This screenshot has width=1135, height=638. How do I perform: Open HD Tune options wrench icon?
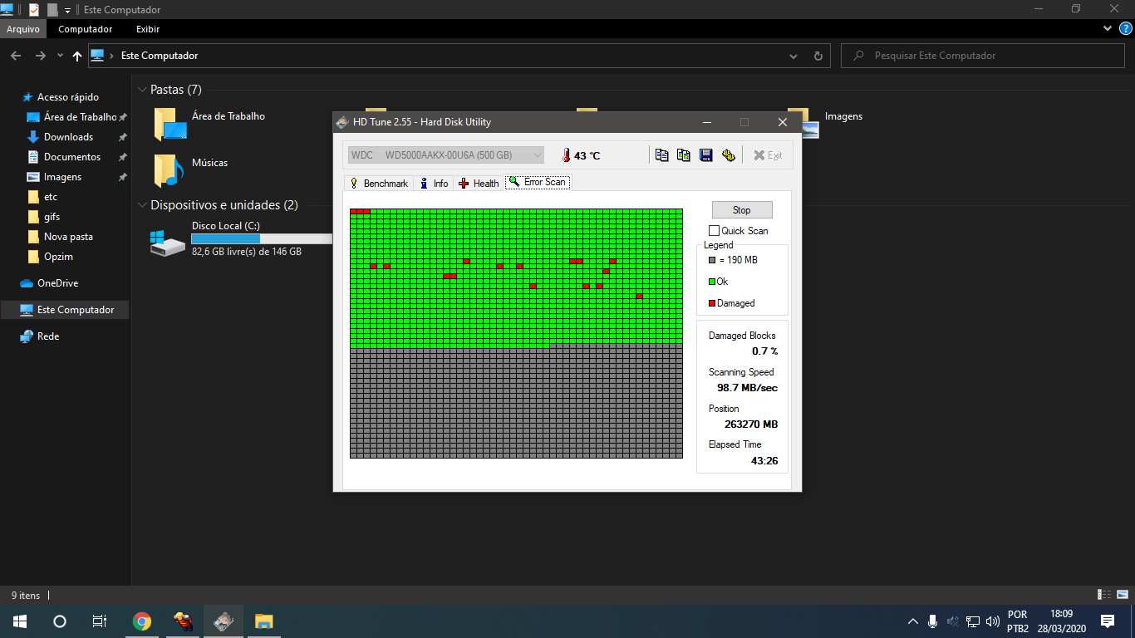[x=729, y=155]
